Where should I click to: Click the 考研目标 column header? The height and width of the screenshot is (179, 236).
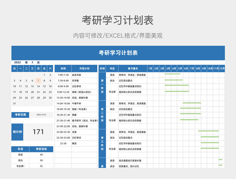(x=41, y=149)
